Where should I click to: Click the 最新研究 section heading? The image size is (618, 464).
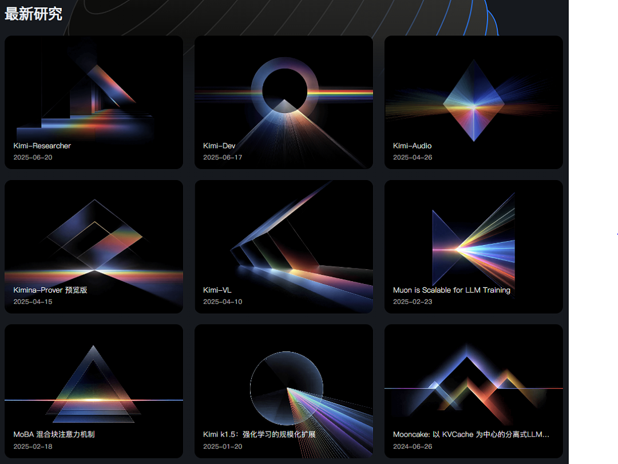[x=34, y=14]
